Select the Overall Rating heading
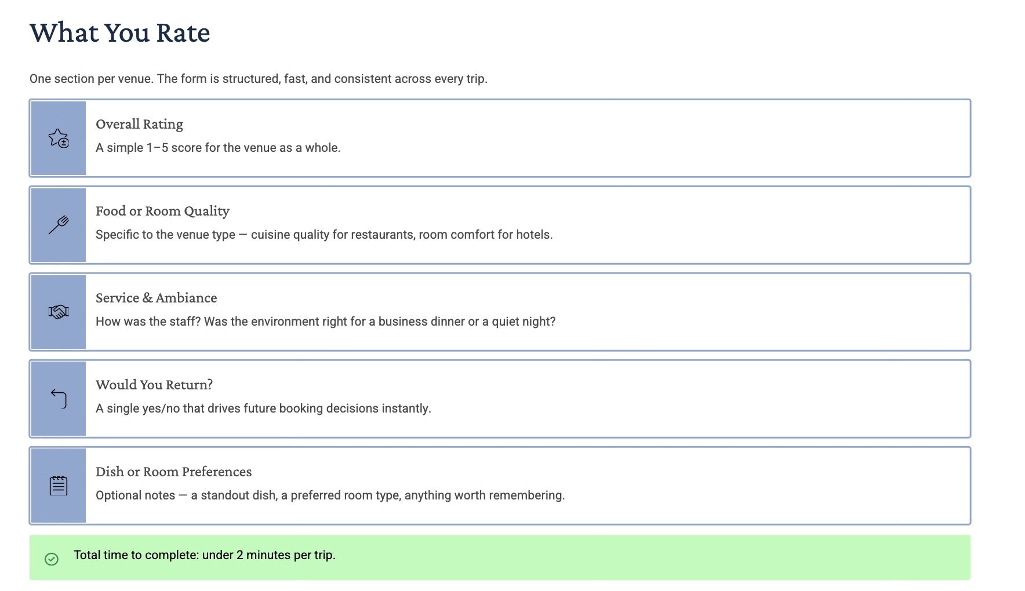This screenshot has width=1025, height=591. [139, 124]
